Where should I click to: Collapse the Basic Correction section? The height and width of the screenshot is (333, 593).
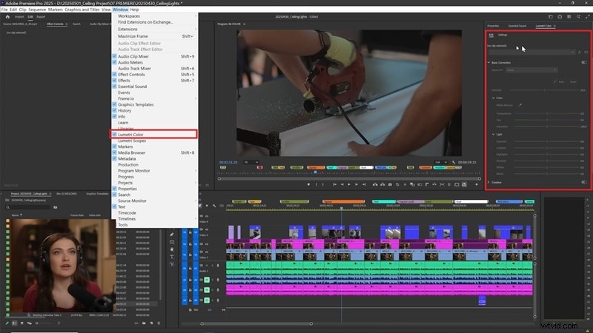[488, 63]
